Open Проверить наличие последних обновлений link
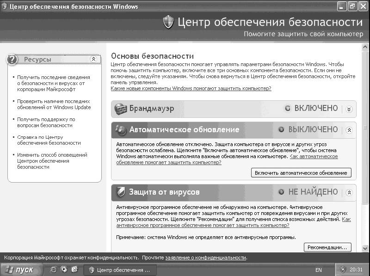This screenshot has width=370, height=276. point(54,104)
